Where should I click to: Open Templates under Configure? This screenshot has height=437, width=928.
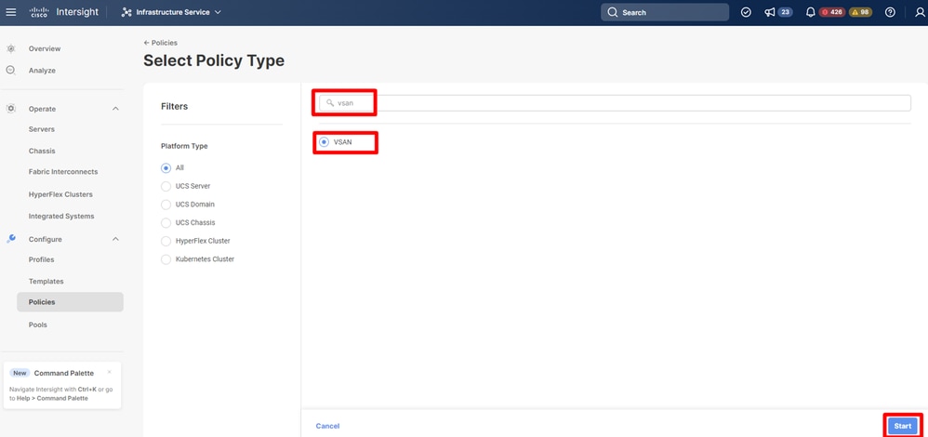point(46,282)
